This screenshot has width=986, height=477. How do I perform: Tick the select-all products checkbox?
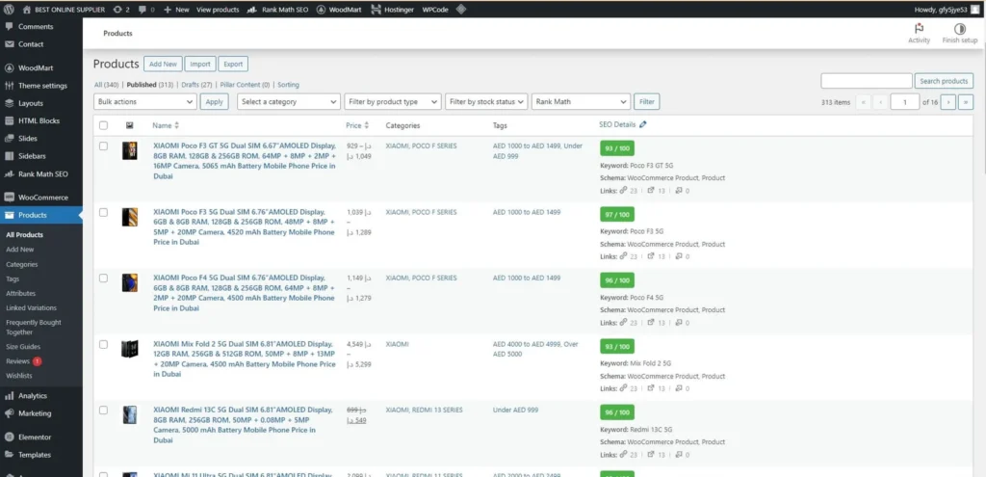[104, 125]
